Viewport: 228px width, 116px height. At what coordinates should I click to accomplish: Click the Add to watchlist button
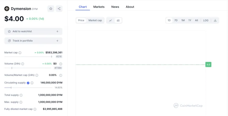(x=33, y=32)
